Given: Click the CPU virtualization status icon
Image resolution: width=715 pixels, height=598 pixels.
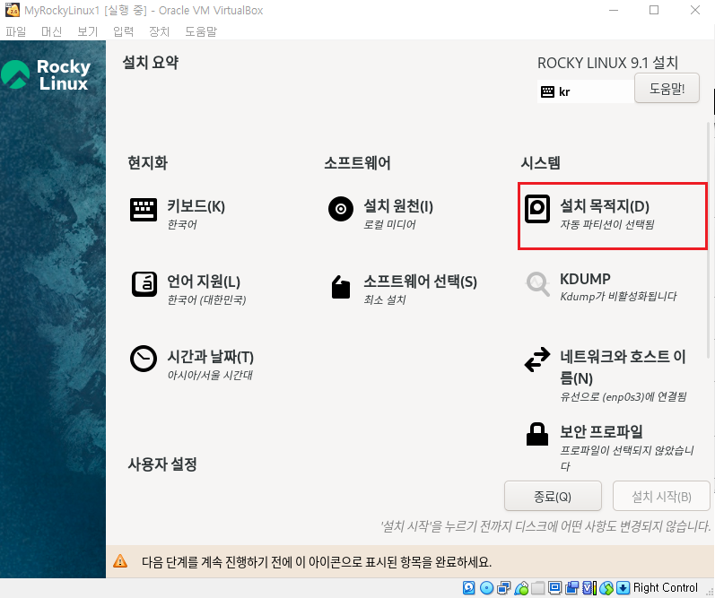Looking at the screenshot, I should (x=589, y=588).
